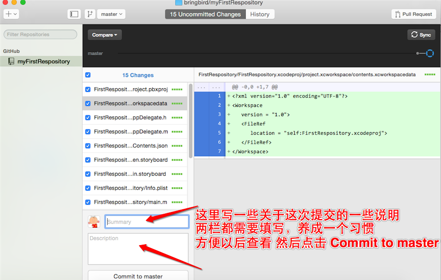Click the folder icon in window title
Image resolution: width=441 pixels, height=280 pixels.
tap(179, 3)
